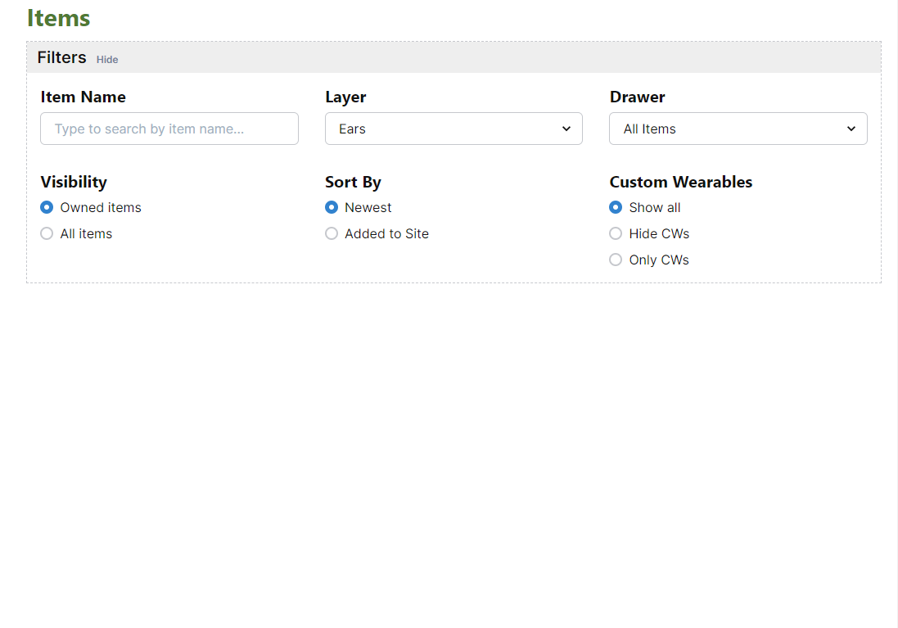Click the chevron arrow in the Layer select
The width and height of the screenshot is (898, 628).
566,129
